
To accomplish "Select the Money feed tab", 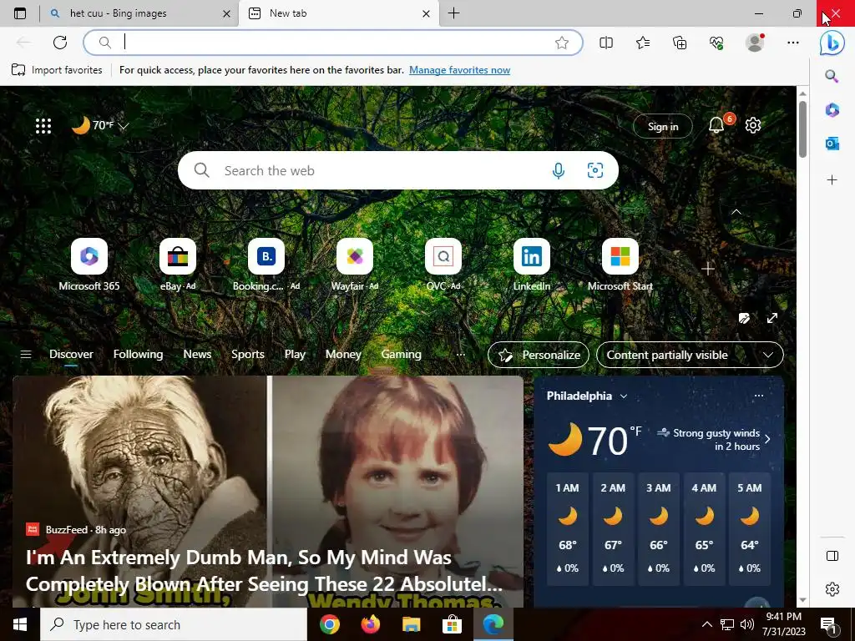I will click(x=343, y=354).
